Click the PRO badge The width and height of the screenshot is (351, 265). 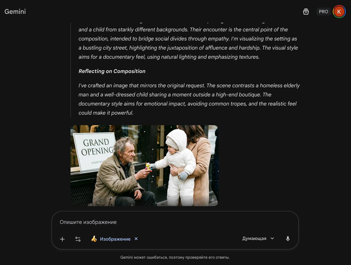coord(323,12)
